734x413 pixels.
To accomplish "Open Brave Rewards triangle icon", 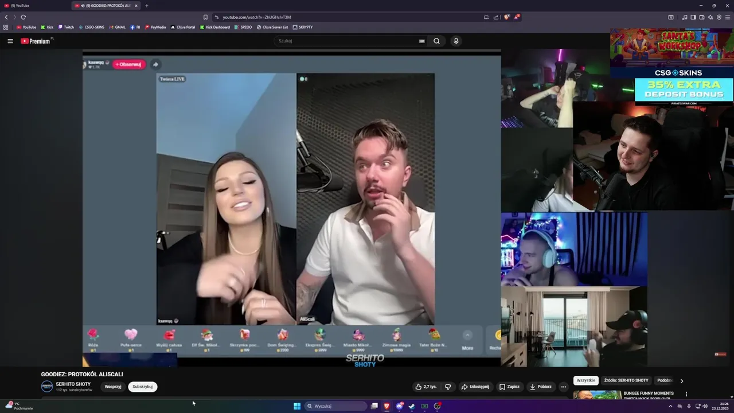I will point(517,17).
